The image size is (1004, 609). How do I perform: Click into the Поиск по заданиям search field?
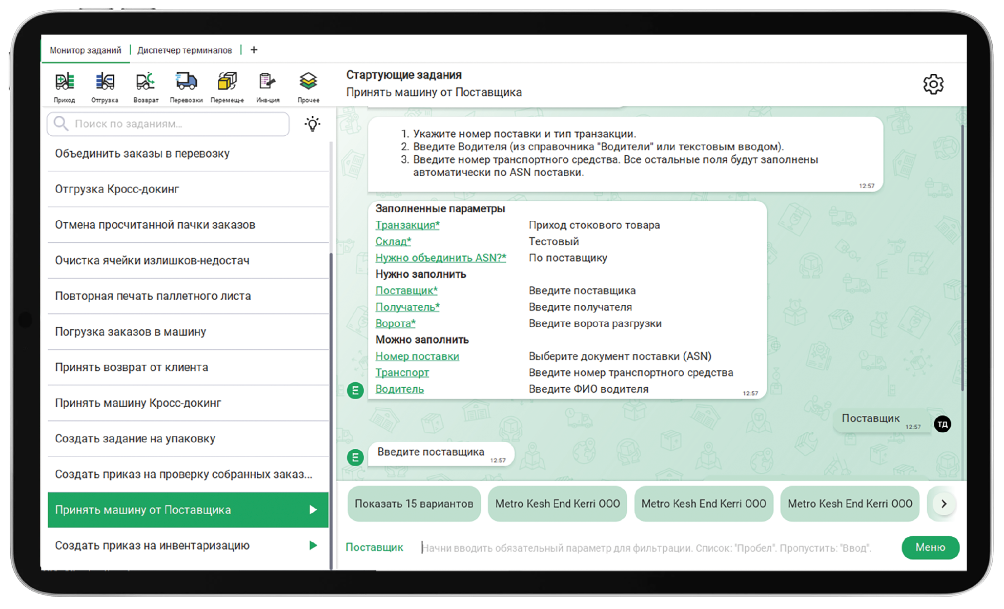pos(168,123)
